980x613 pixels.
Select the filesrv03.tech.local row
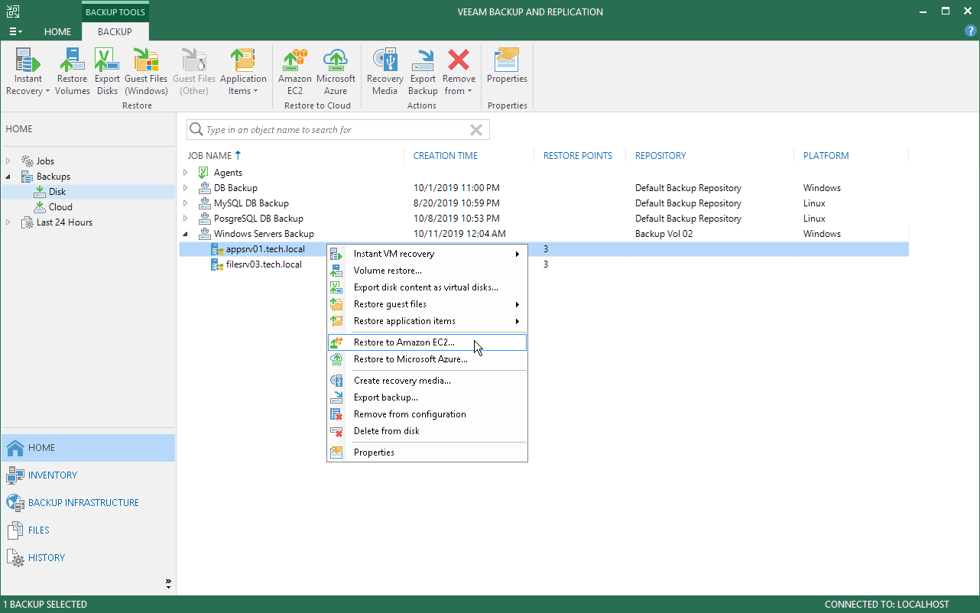[x=544, y=264]
